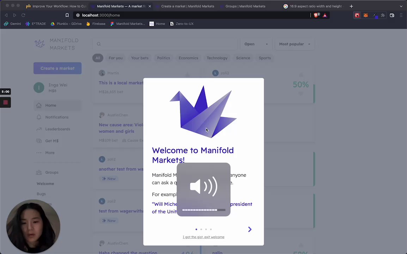This screenshot has width=407, height=254.
Task: Open the MetaMask fox extension
Action: pos(365,15)
